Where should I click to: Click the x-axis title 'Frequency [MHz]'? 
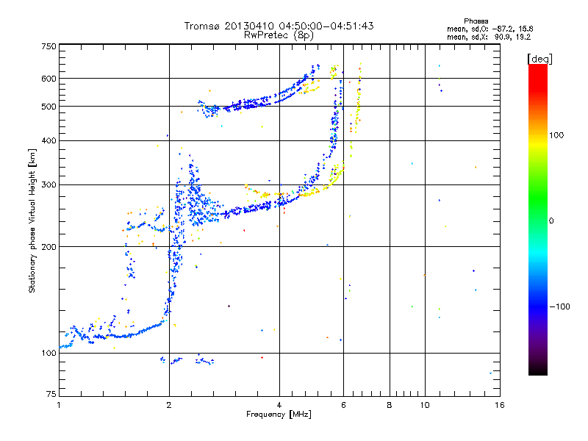pyautogui.click(x=279, y=415)
